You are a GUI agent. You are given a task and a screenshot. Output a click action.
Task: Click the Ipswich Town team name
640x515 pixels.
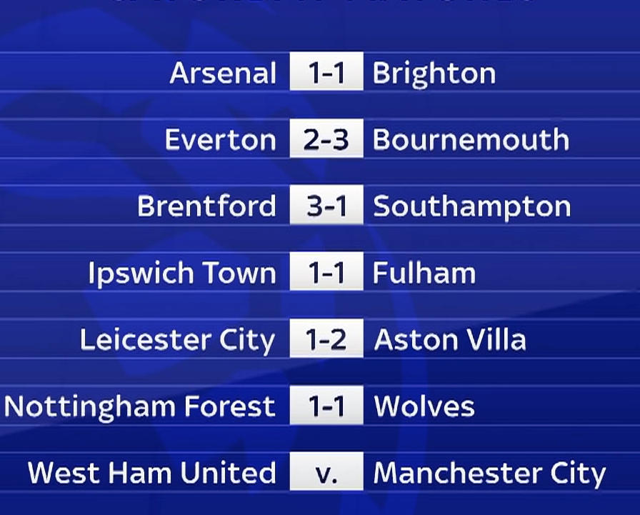coord(182,274)
